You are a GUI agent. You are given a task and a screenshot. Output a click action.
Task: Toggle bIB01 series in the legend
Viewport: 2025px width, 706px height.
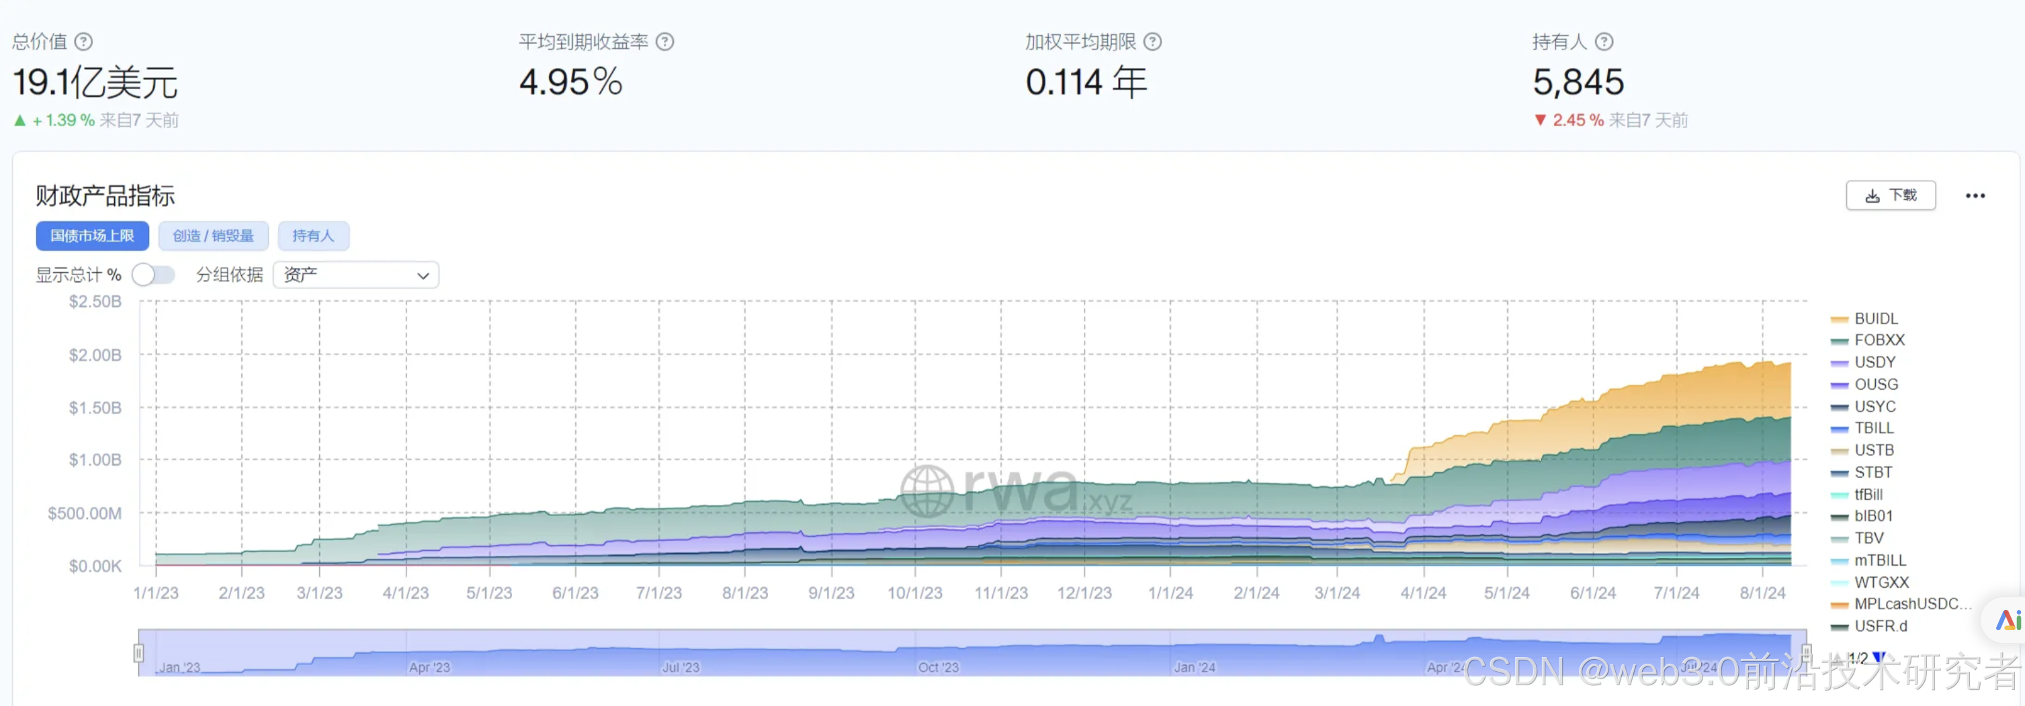(x=1862, y=516)
